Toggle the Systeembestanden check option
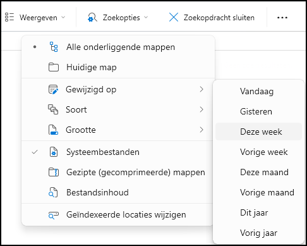The image size is (307, 246). [117, 152]
